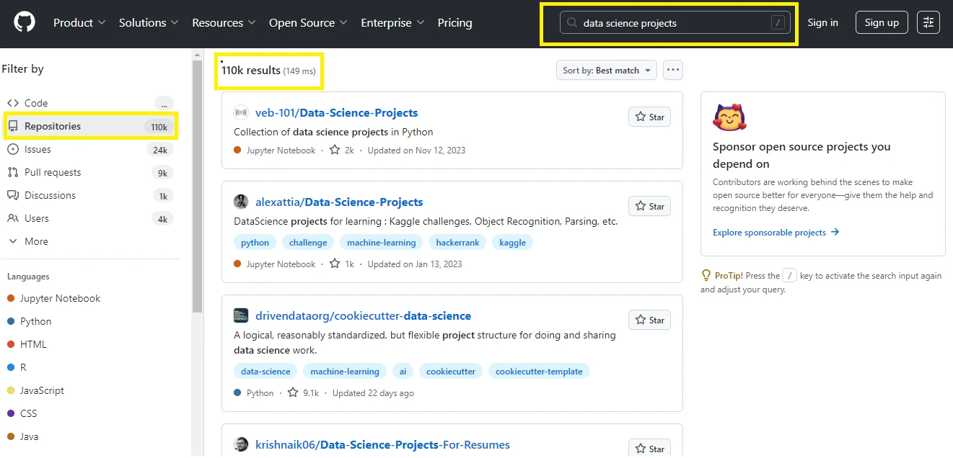Filter by Python language
The width and height of the screenshot is (953, 458).
pyautogui.click(x=29, y=321)
